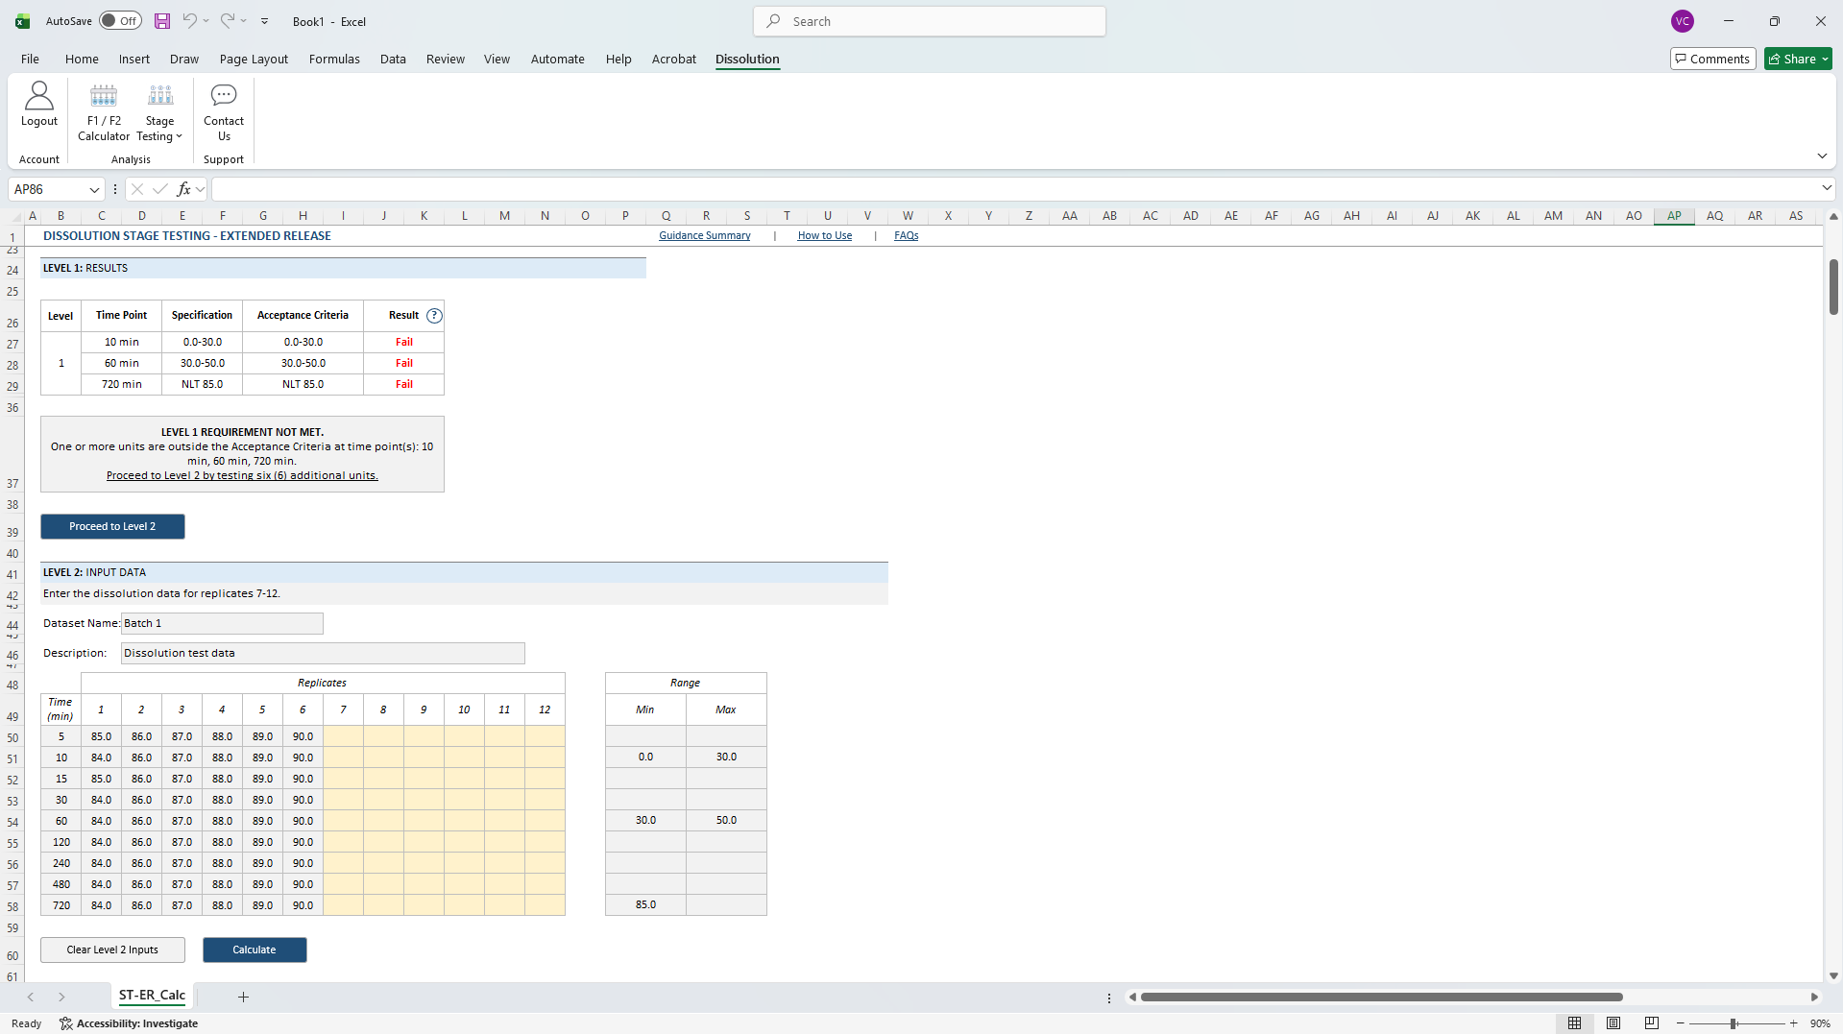Click the Result help question-mark icon
The image size is (1843, 1034).
click(434, 316)
